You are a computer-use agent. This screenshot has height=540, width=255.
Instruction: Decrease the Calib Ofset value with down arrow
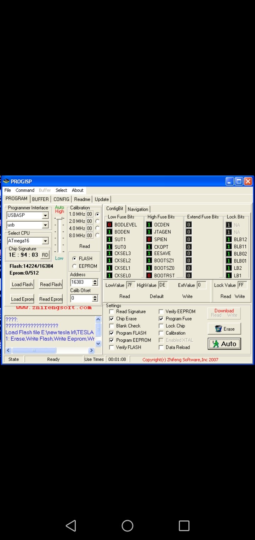[95, 300]
